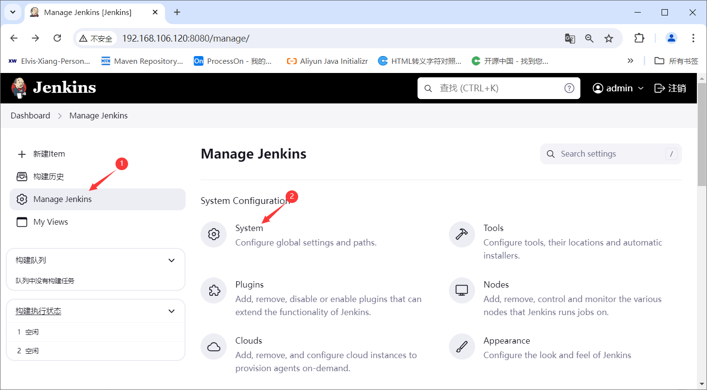Viewport: 707px width, 390px height.
Task: Open the Appearance brush icon
Action: pos(462,347)
